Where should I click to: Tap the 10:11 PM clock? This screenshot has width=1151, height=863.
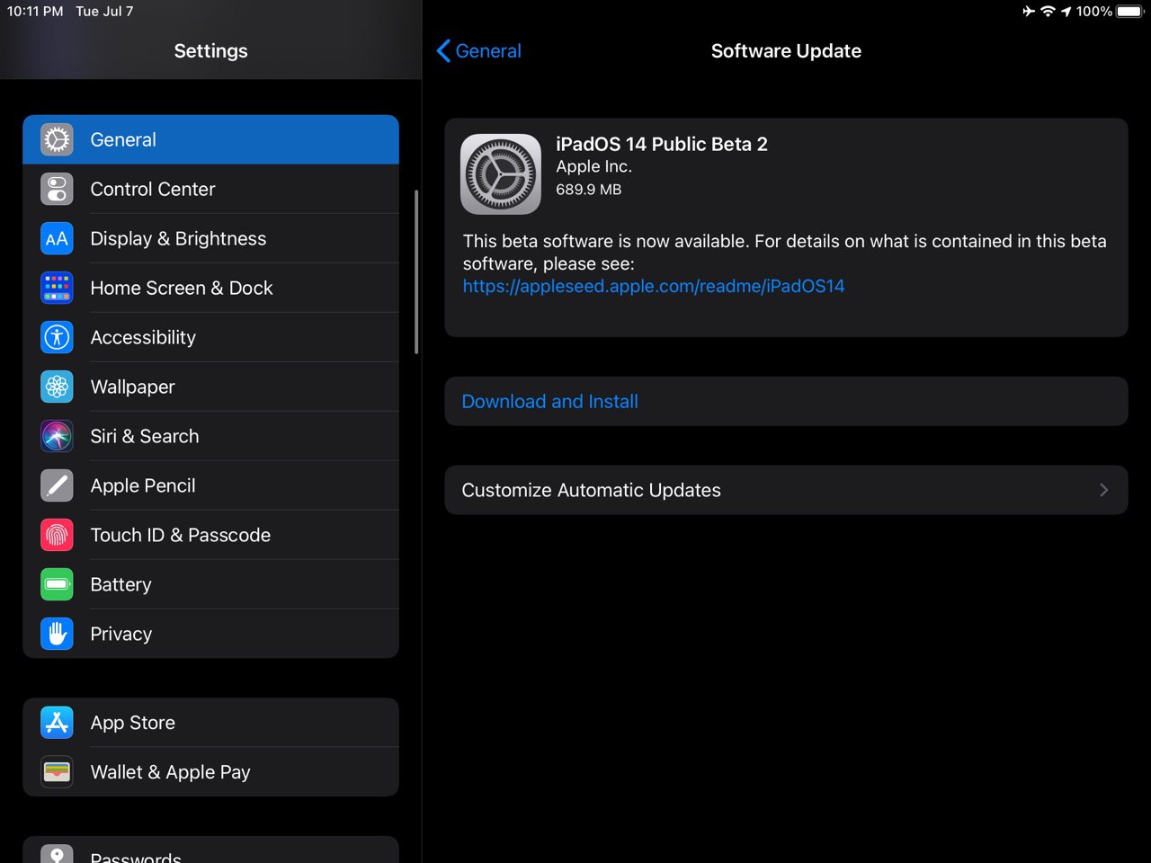pos(35,11)
